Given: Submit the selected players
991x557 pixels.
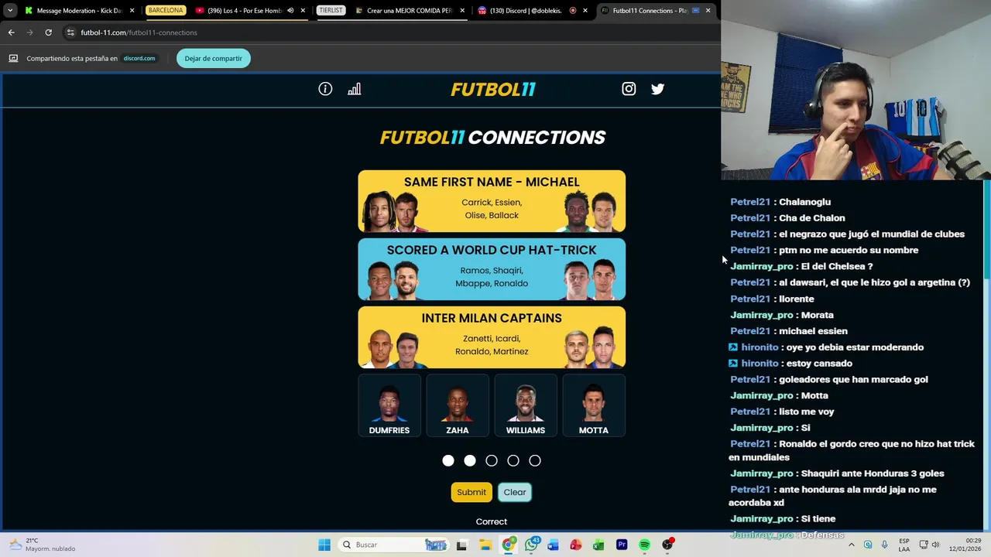Looking at the screenshot, I should pos(471,492).
